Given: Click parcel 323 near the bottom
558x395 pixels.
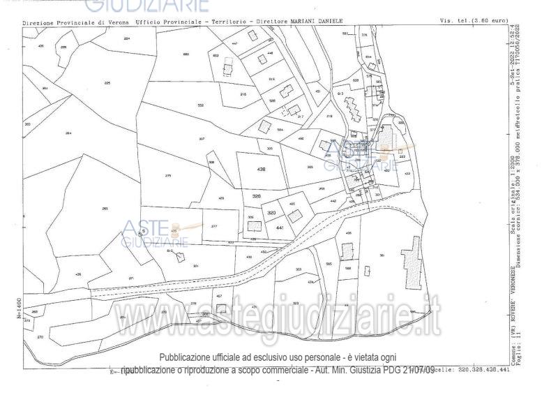Looking at the screenshot, I should (296, 303).
